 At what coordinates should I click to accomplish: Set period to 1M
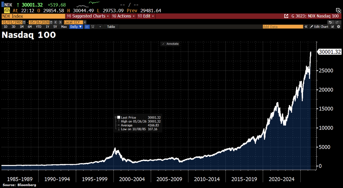22,27
